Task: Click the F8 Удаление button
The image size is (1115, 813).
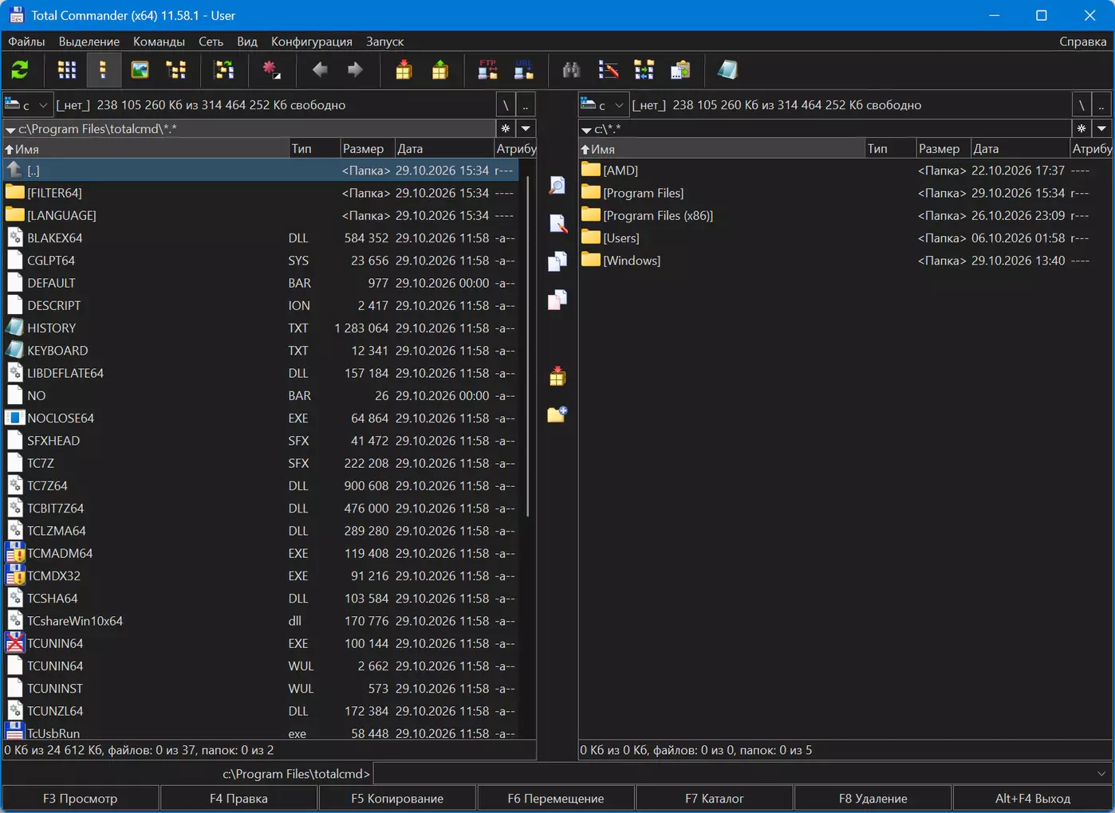Action: pos(873,798)
